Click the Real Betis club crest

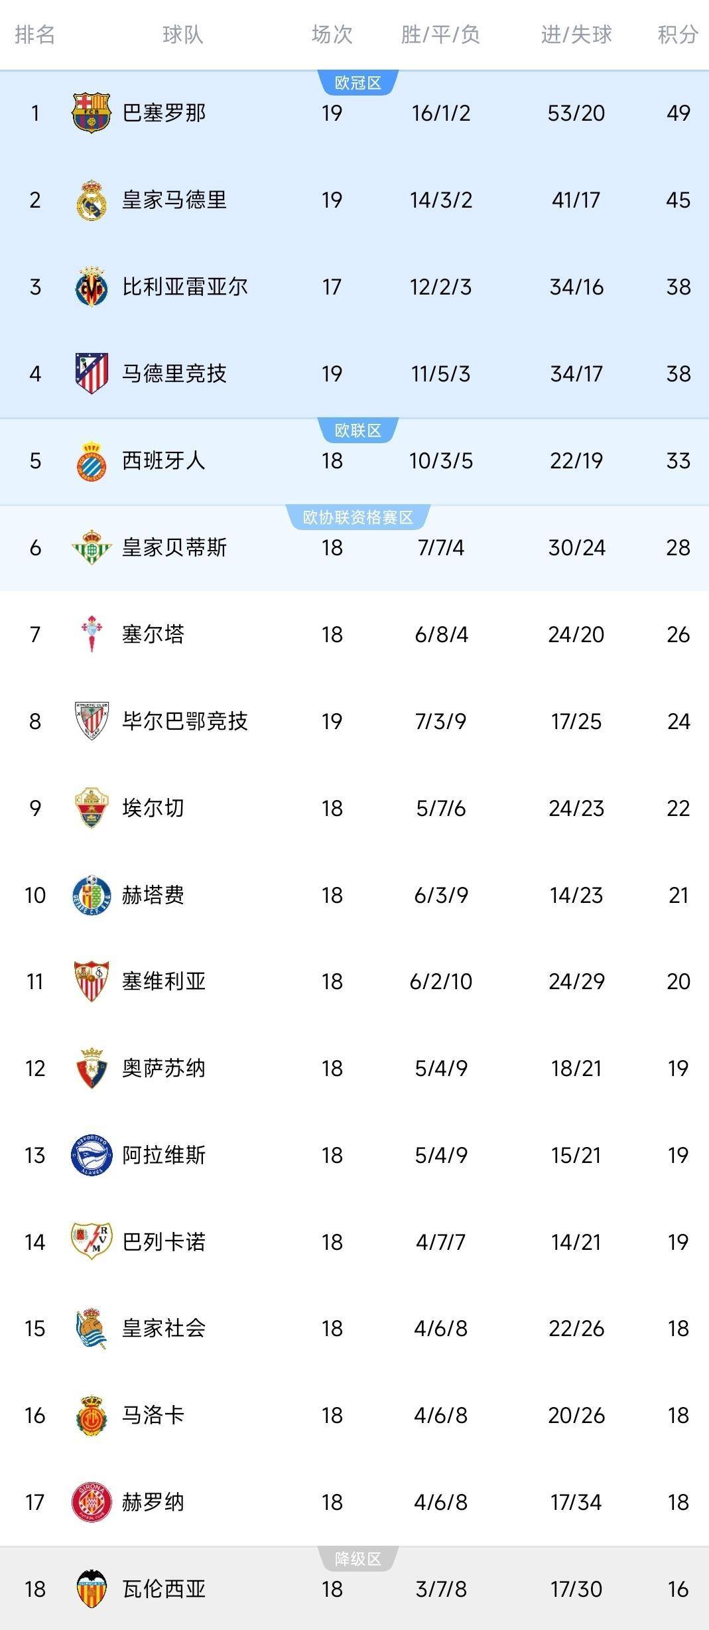(x=90, y=547)
